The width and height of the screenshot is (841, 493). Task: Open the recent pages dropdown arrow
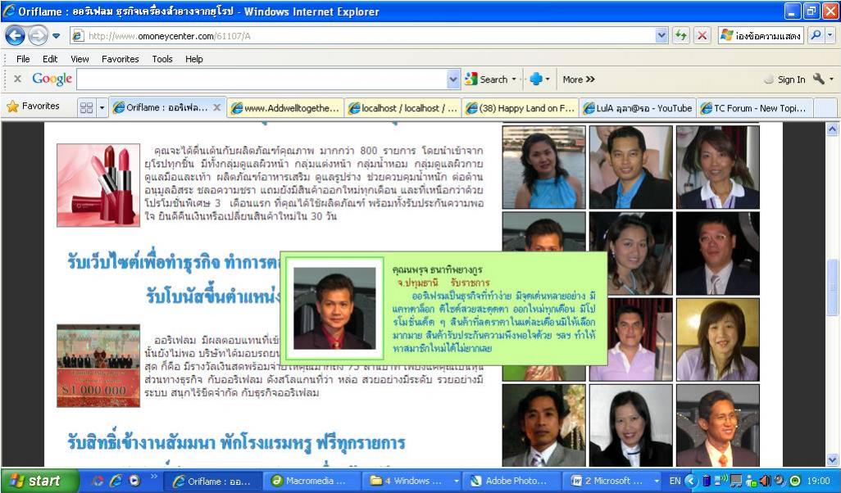pyautogui.click(x=57, y=36)
